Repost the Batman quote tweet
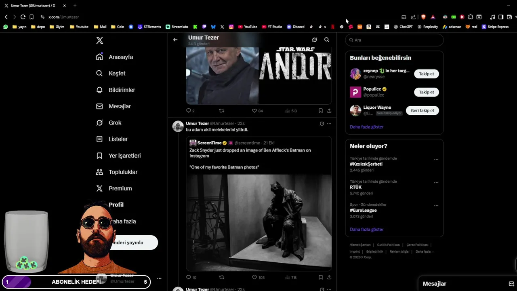The height and width of the screenshot is (291, 517). coord(221,277)
